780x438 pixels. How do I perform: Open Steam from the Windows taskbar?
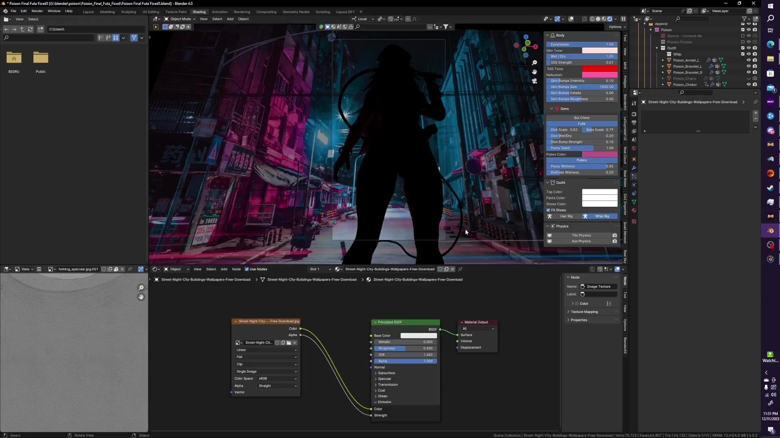click(770, 188)
